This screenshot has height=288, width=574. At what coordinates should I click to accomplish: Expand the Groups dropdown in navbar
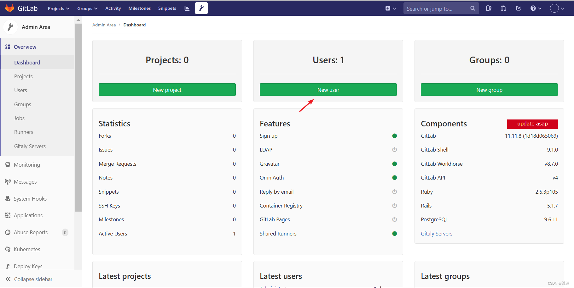coord(87,8)
